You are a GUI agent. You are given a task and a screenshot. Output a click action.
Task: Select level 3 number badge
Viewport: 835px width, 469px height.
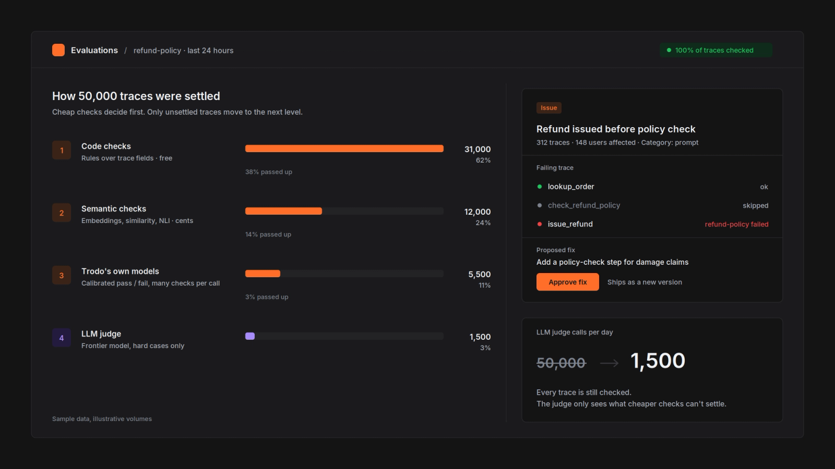[62, 275]
